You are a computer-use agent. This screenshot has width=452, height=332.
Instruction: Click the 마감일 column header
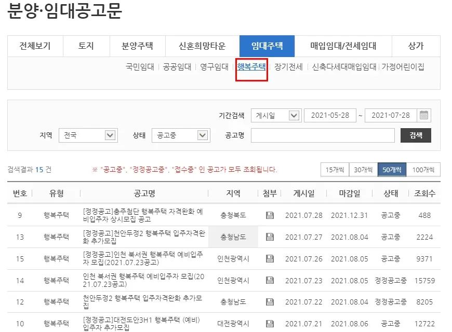349,193
